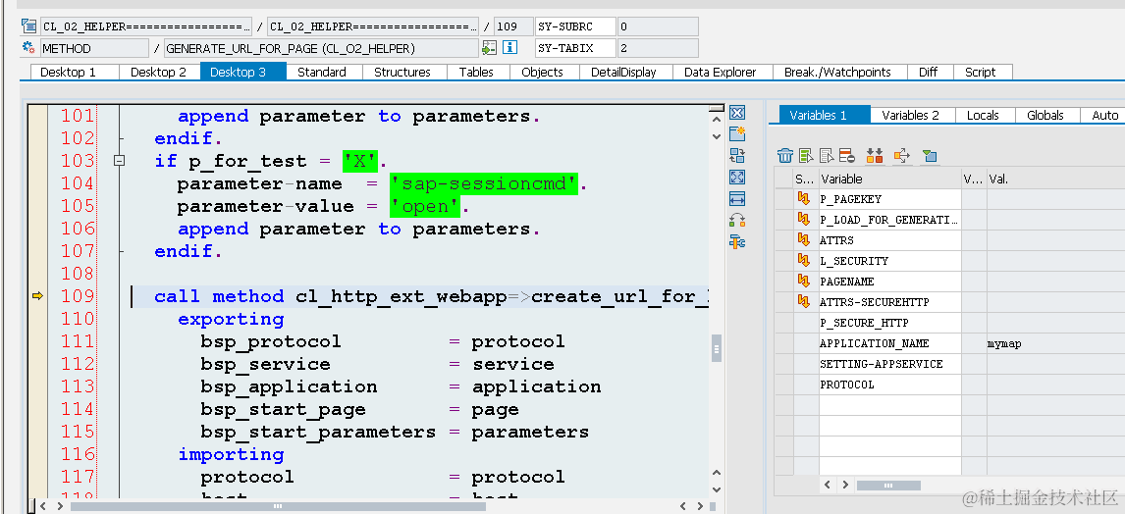Click the APPLICATION_NAME variable cell
The height and width of the screenshot is (514, 1125).
click(x=889, y=343)
